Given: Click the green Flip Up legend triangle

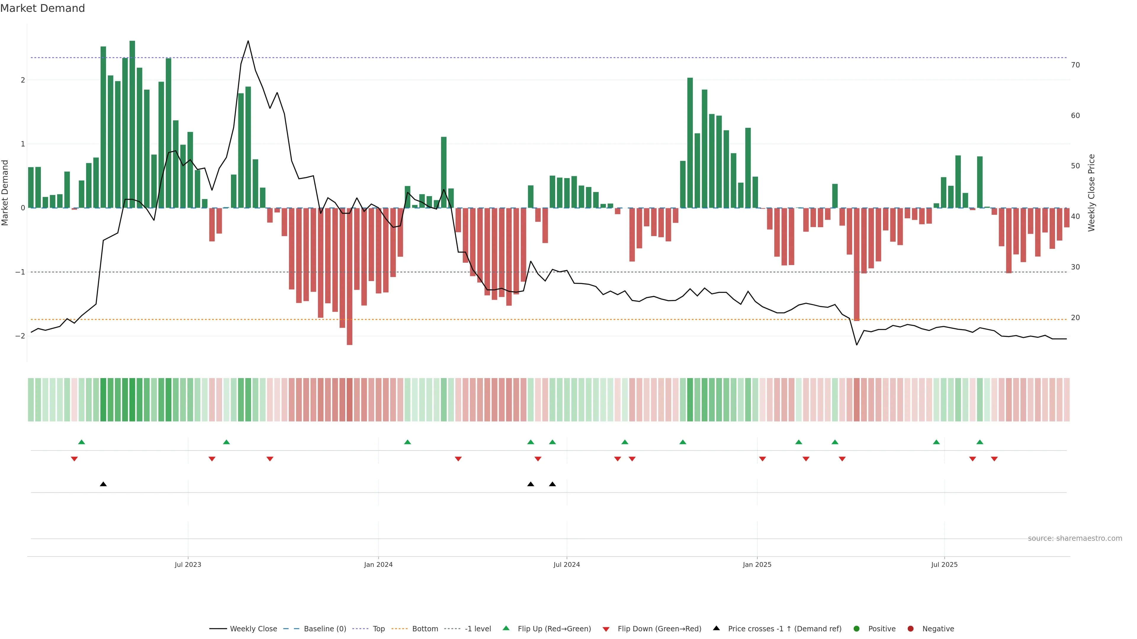Looking at the screenshot, I should point(506,628).
